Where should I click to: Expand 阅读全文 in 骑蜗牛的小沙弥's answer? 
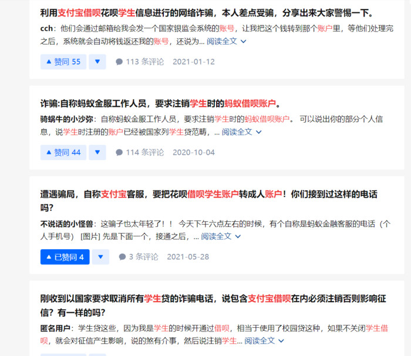pyautogui.click(x=242, y=132)
